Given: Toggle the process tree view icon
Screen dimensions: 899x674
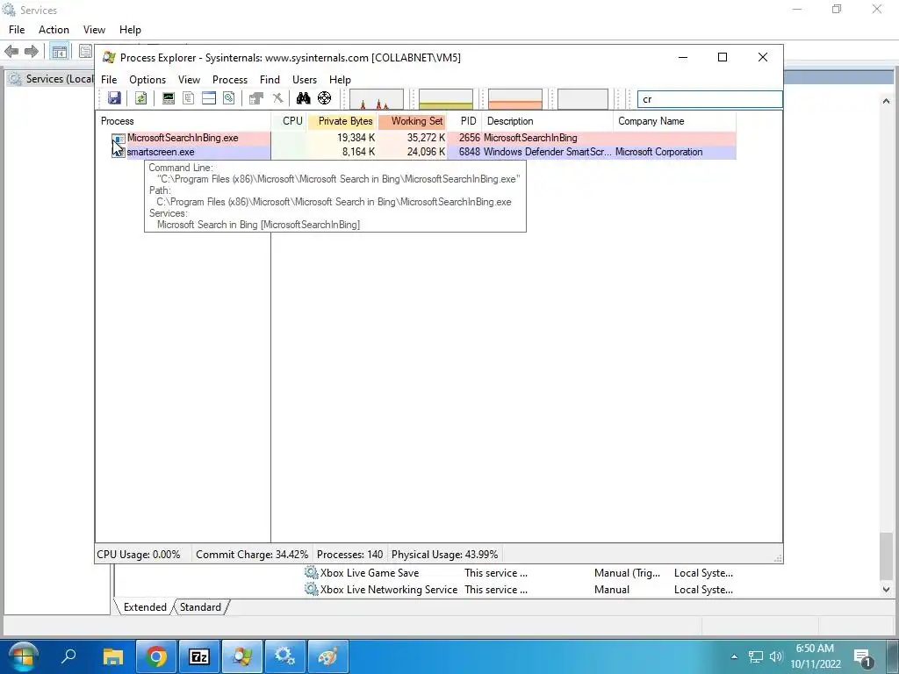Looking at the screenshot, I should [x=188, y=98].
